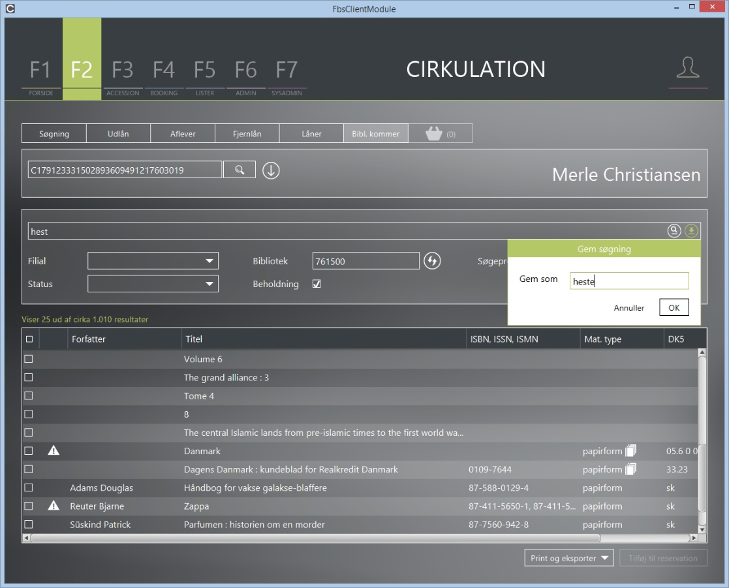Click the refresh icon beside Bibliotek field
The image size is (729, 588).
coord(432,261)
